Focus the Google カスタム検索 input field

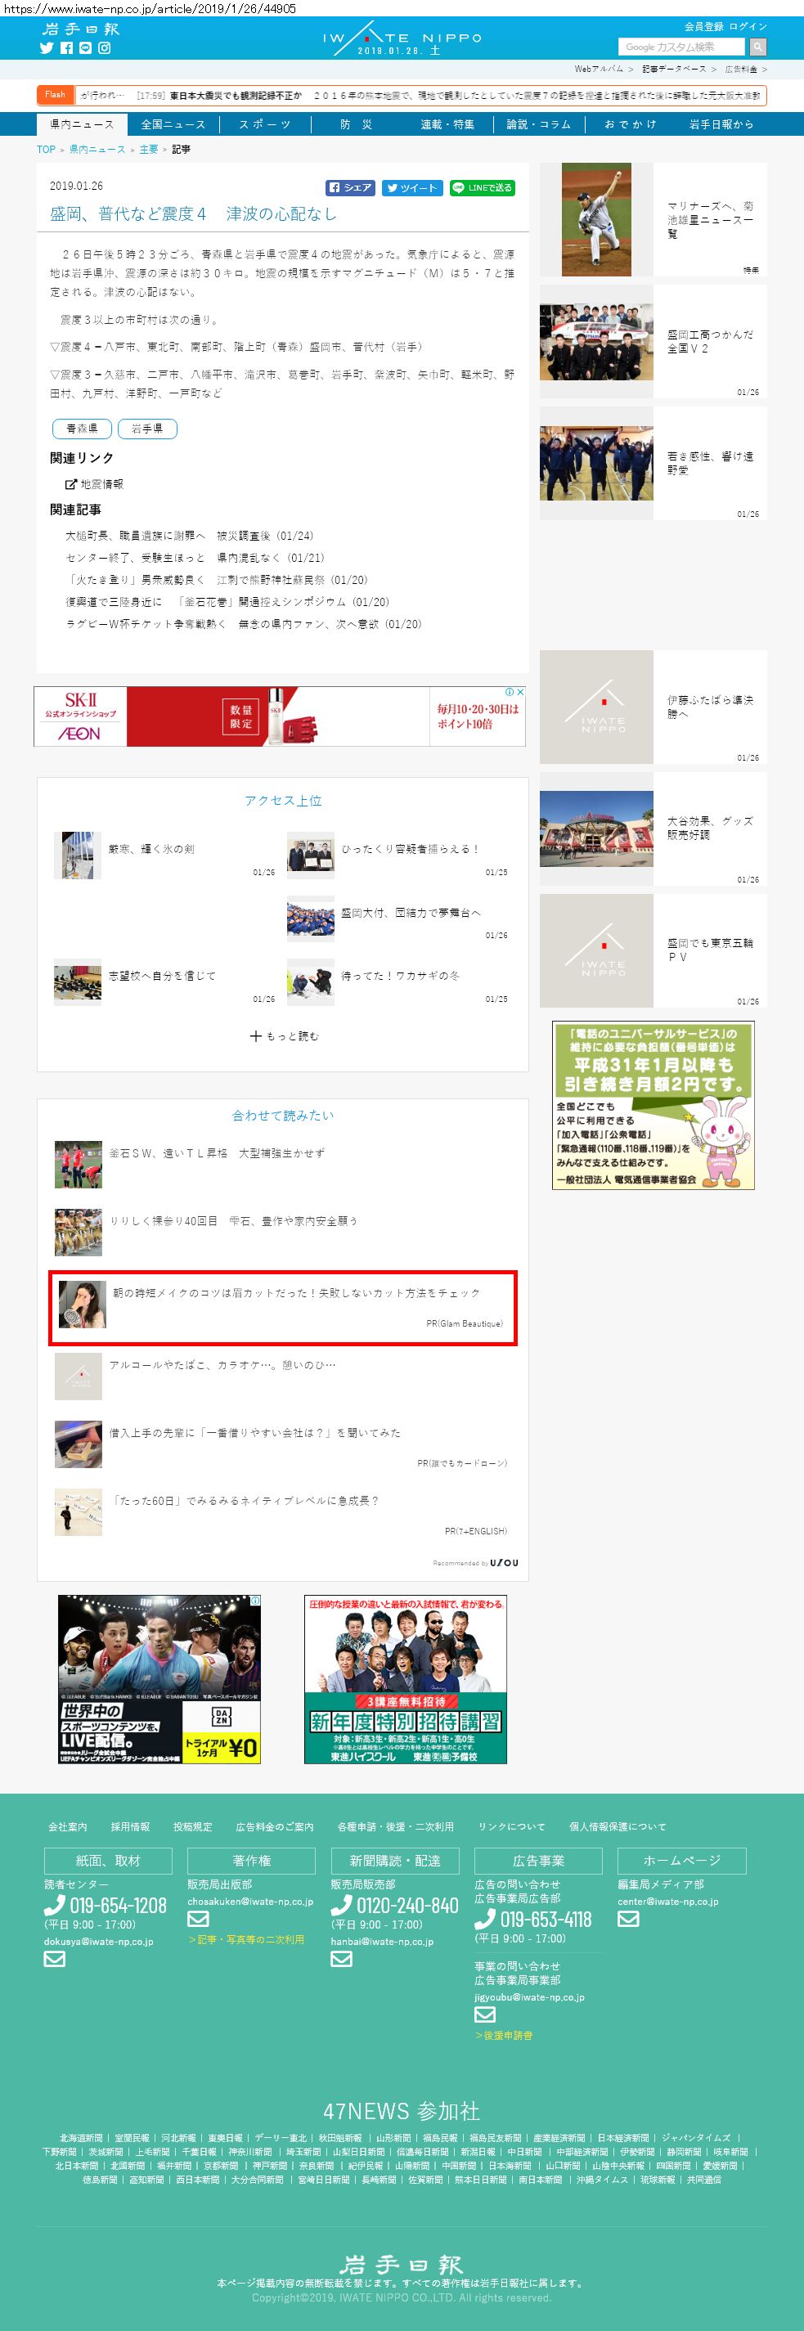[x=682, y=46]
